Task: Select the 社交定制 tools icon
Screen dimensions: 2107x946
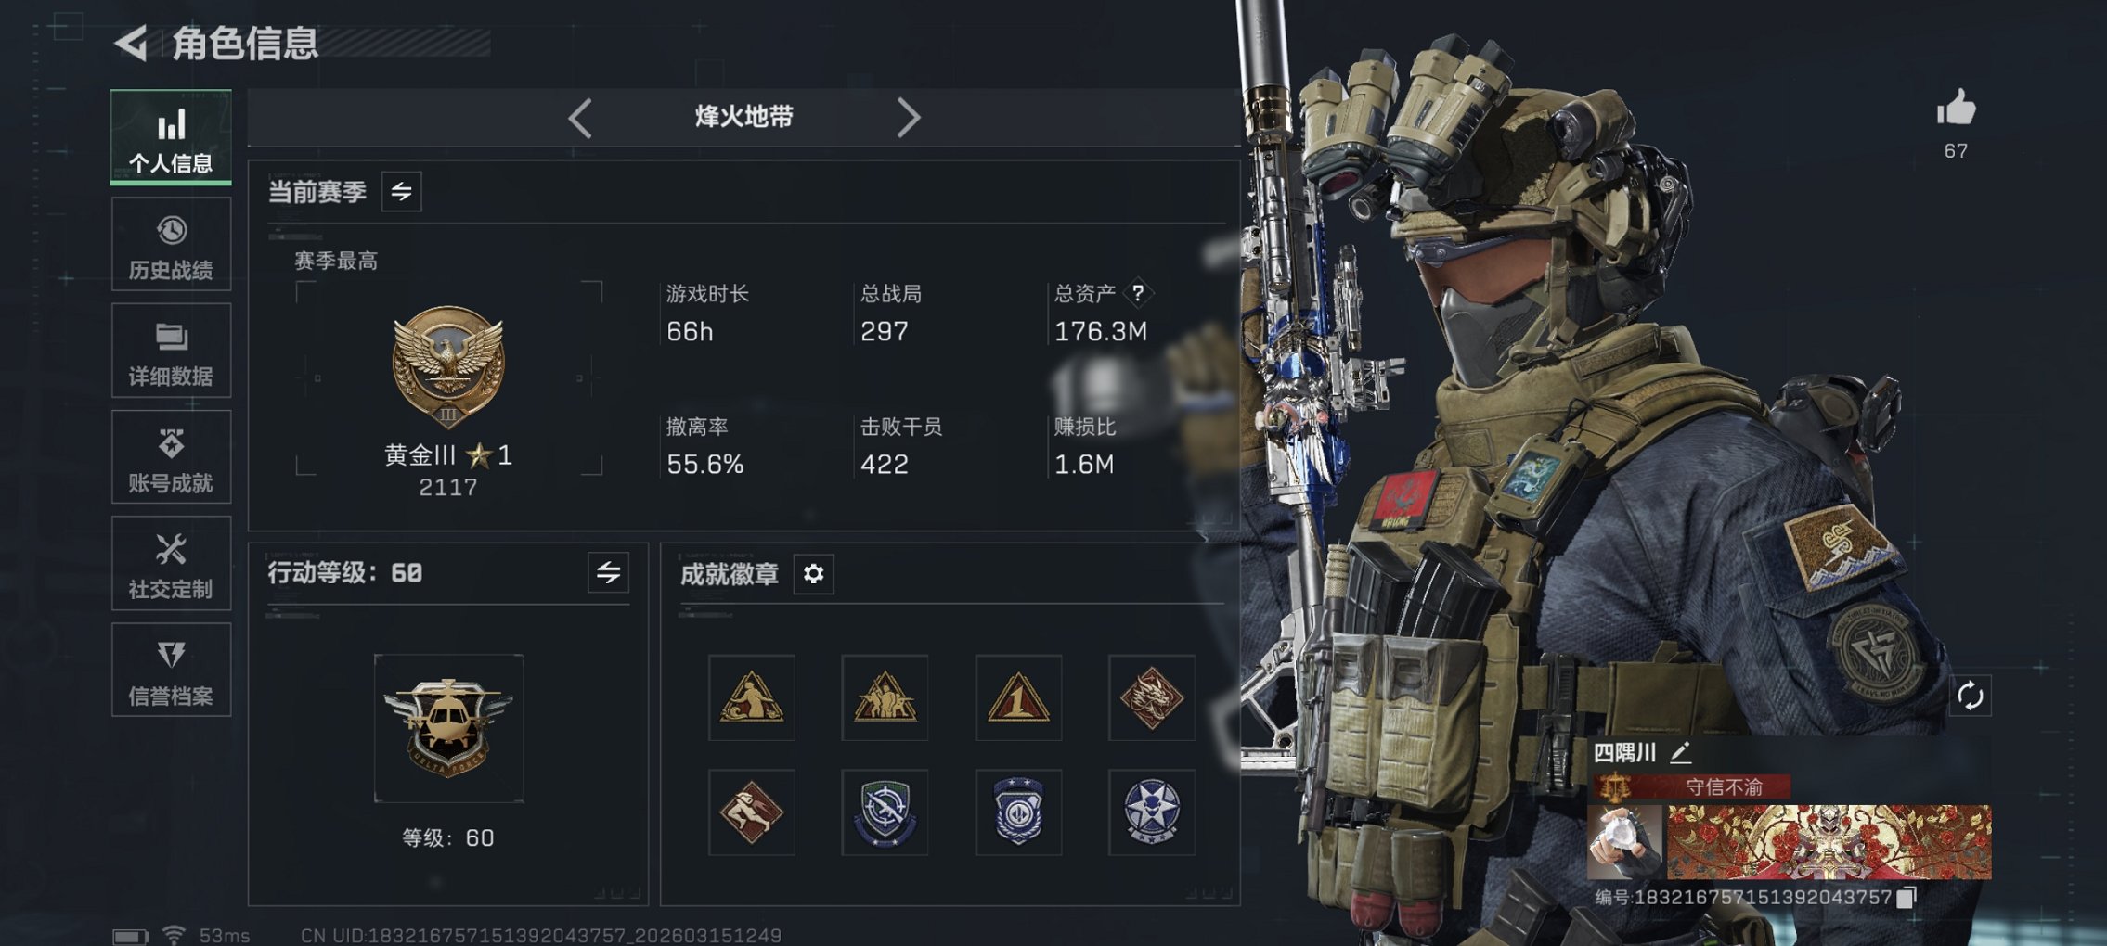Action: [x=171, y=550]
